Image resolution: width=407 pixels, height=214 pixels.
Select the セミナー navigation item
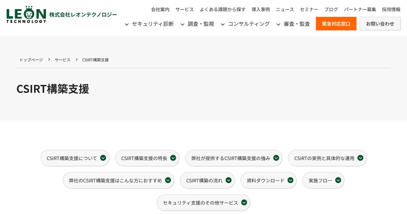(x=309, y=10)
